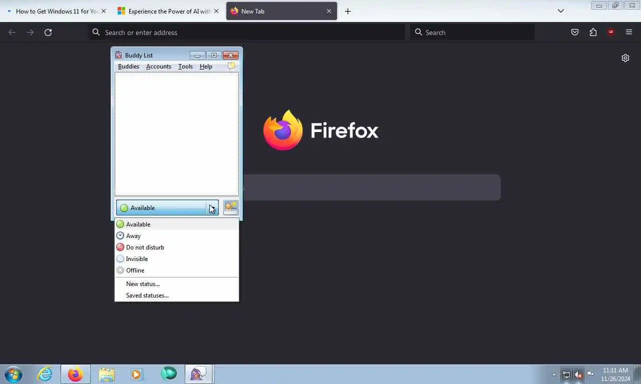Viewport: 641px width, 384px height.
Task: Reload the current page
Action: click(x=48, y=32)
